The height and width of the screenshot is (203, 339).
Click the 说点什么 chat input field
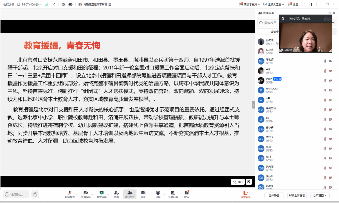pyautogui.click(x=16, y=194)
